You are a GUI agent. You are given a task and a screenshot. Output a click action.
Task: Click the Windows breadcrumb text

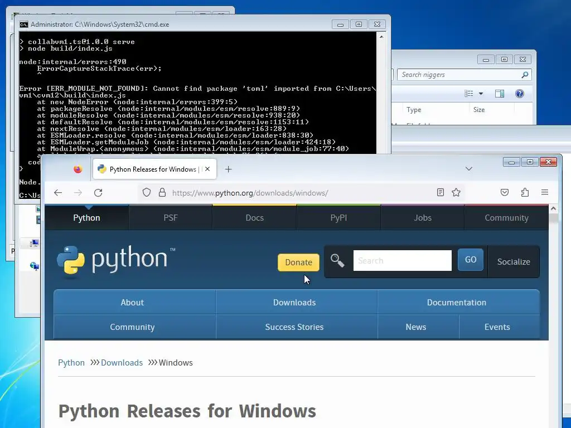pyautogui.click(x=176, y=362)
